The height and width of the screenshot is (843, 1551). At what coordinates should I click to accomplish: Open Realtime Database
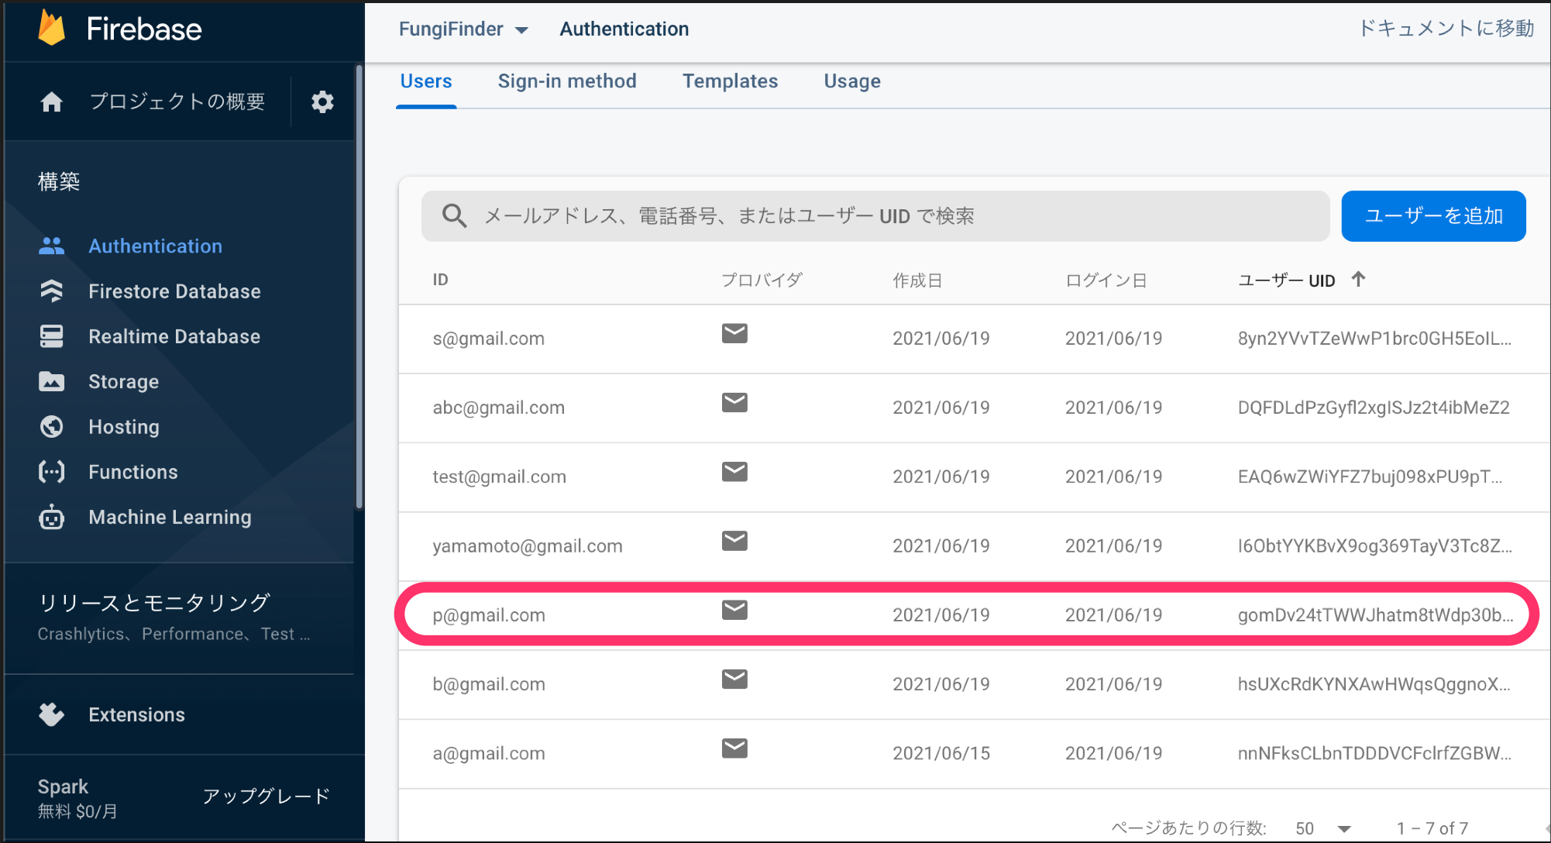[x=174, y=336]
